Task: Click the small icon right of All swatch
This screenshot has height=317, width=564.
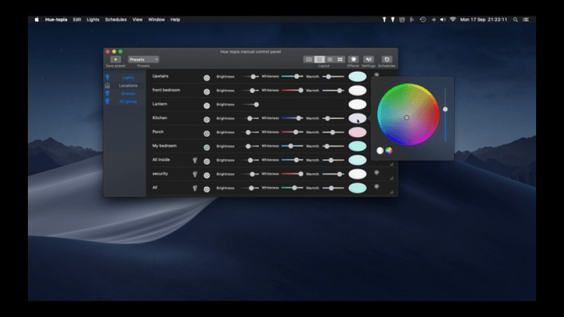Action: point(377,187)
